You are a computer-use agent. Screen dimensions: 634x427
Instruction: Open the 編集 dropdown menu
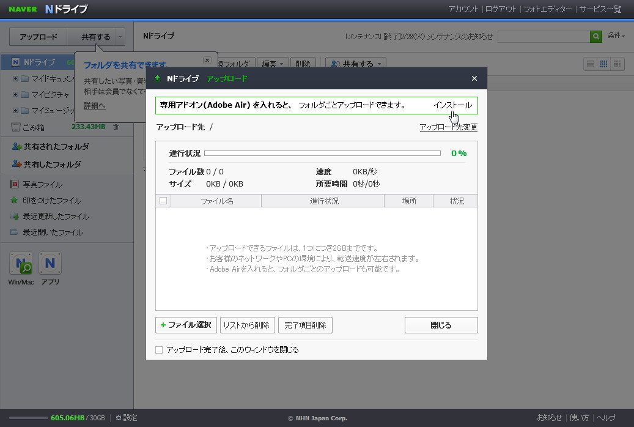[x=273, y=63]
